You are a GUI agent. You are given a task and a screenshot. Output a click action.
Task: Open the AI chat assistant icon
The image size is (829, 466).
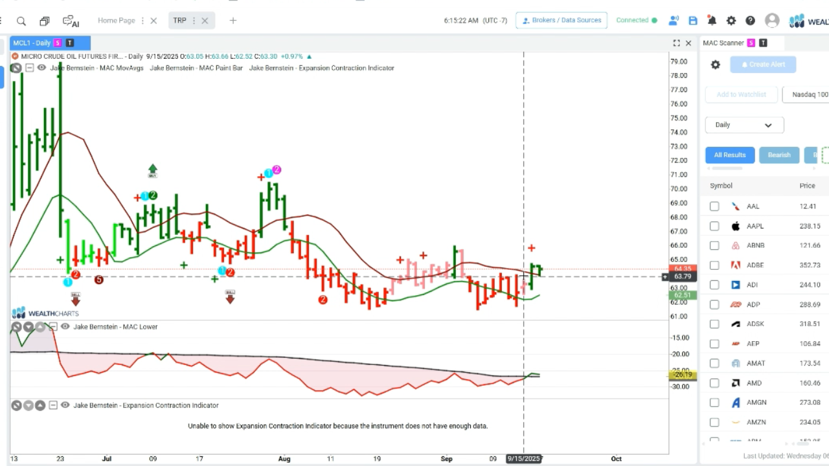coord(71,21)
